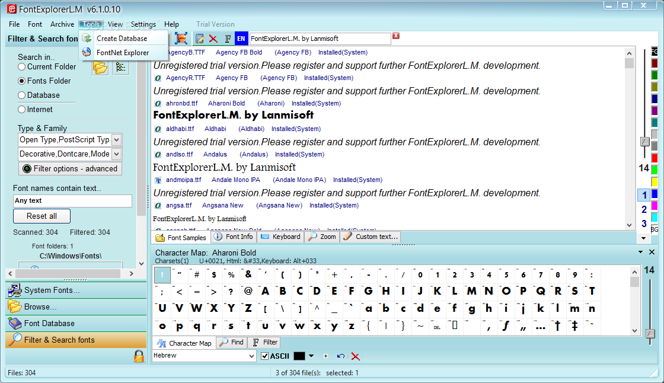Switch to the Font Info tab
The height and width of the screenshot is (383, 664).
click(x=234, y=237)
